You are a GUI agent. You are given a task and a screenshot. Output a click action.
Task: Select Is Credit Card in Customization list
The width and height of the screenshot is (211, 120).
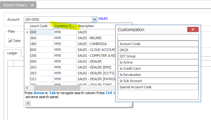click(x=158, y=68)
